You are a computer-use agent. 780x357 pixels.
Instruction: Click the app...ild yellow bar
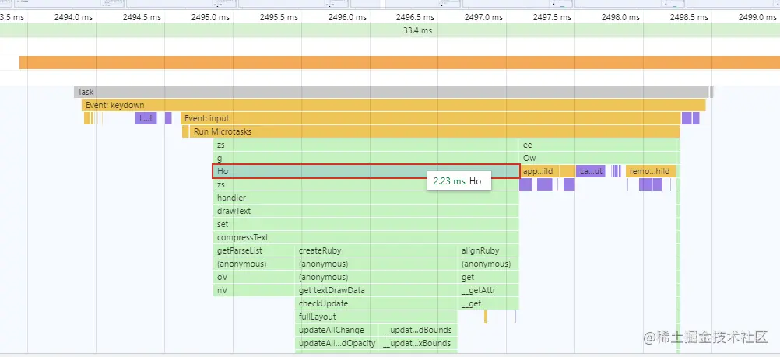coord(539,171)
